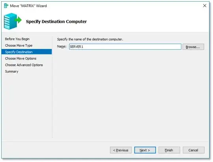Close the Move MATRIX Wizard window
The image size is (213, 162).
(205, 6)
